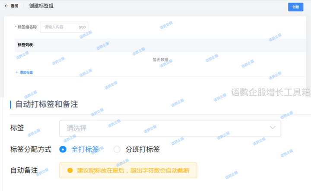Viewport: 311px width, 191px height.
Task: Focus the 标签组名称 input field
Action: click(x=60, y=27)
